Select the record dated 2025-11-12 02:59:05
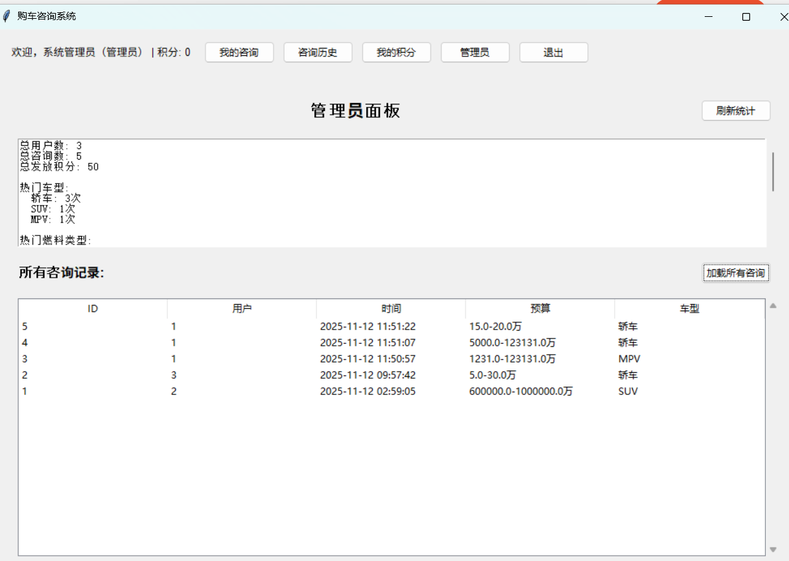 [x=392, y=391]
